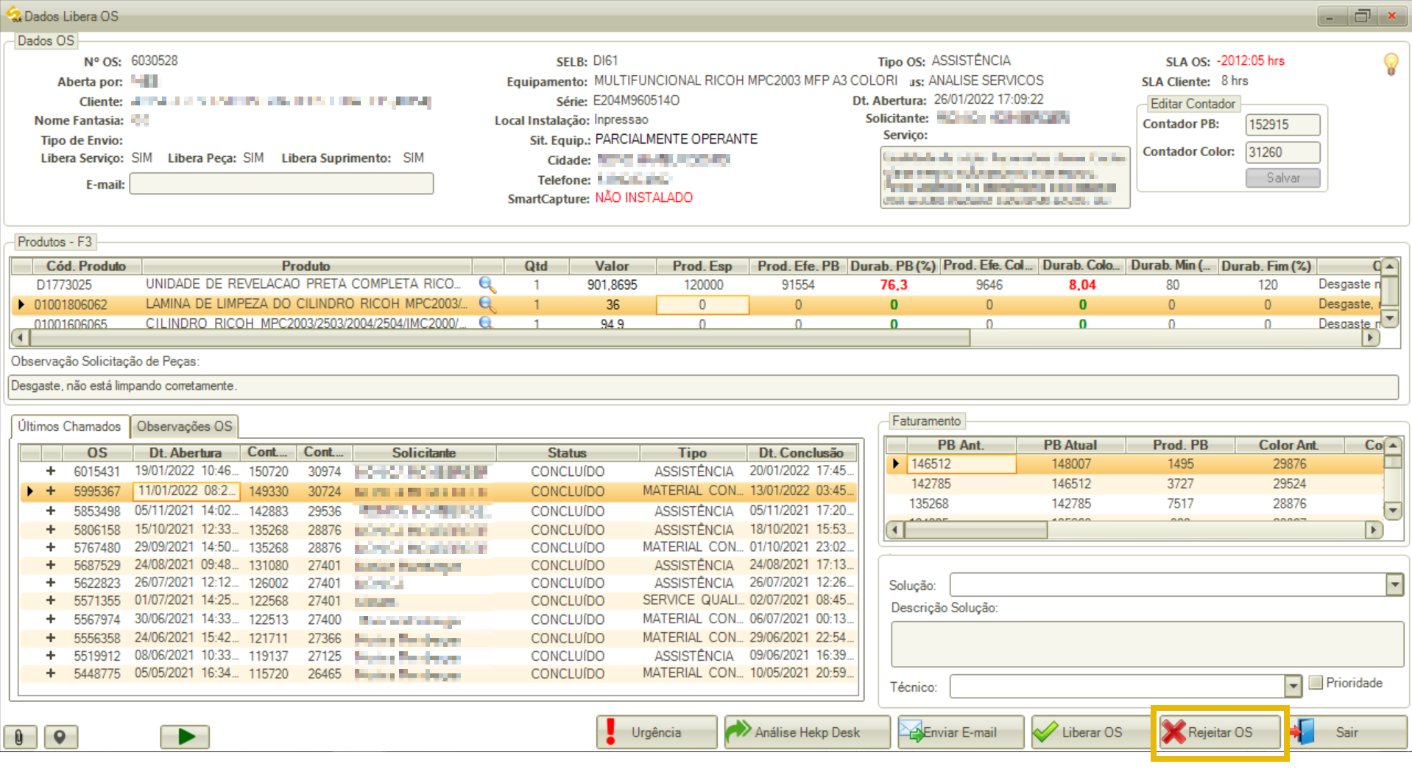Open magnifier for product D1773025
This screenshot has width=1412, height=775.
click(487, 284)
